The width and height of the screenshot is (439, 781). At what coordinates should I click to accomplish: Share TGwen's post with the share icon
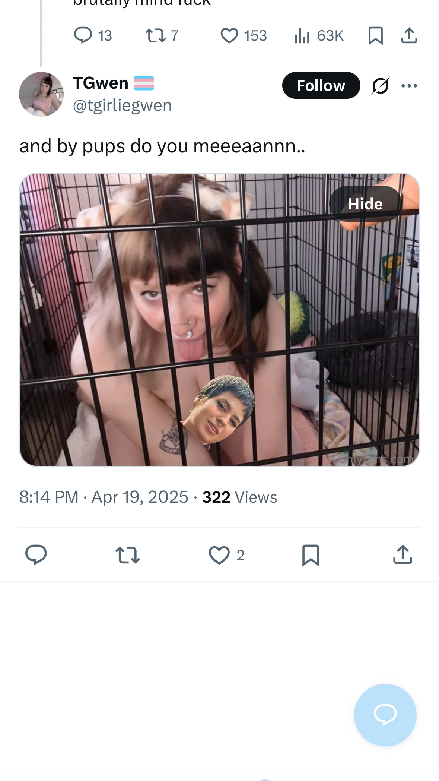403,554
